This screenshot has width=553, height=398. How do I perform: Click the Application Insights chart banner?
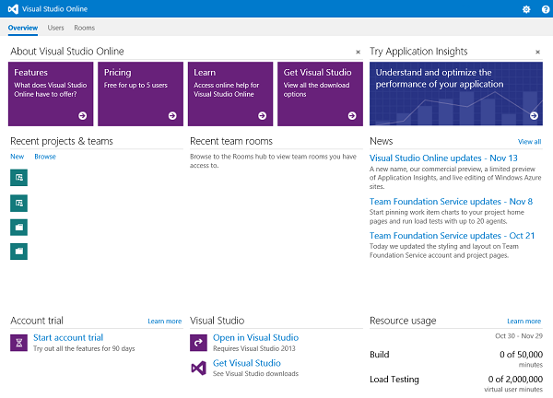click(455, 93)
